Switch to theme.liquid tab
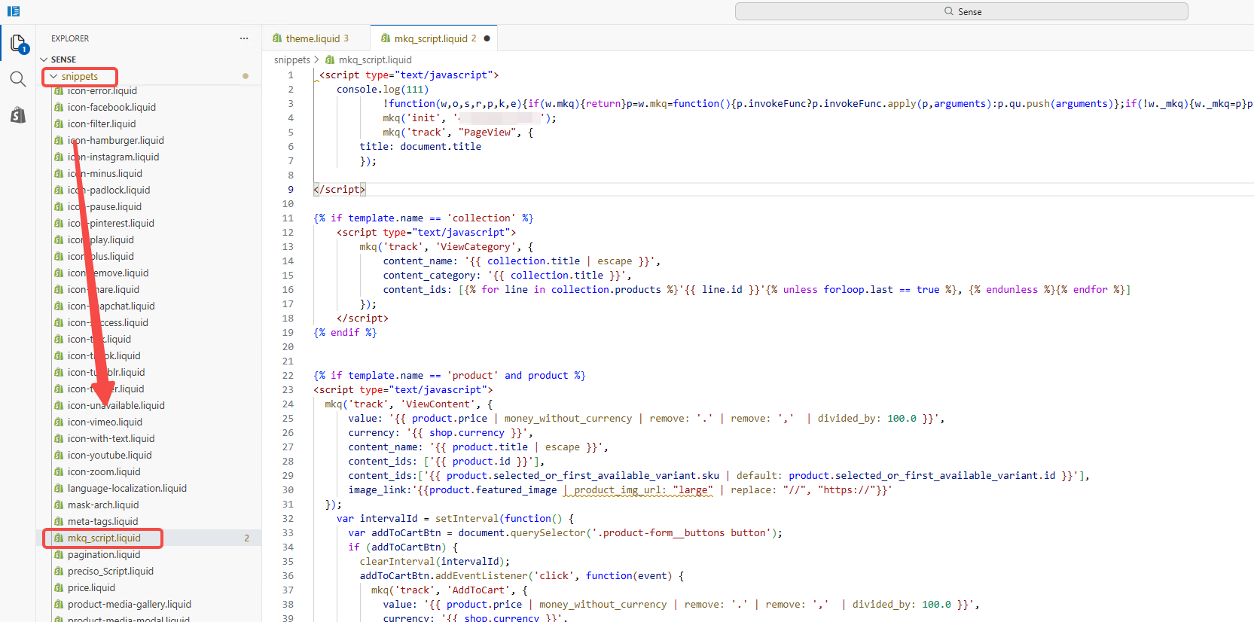The image size is (1254, 622). coord(316,38)
